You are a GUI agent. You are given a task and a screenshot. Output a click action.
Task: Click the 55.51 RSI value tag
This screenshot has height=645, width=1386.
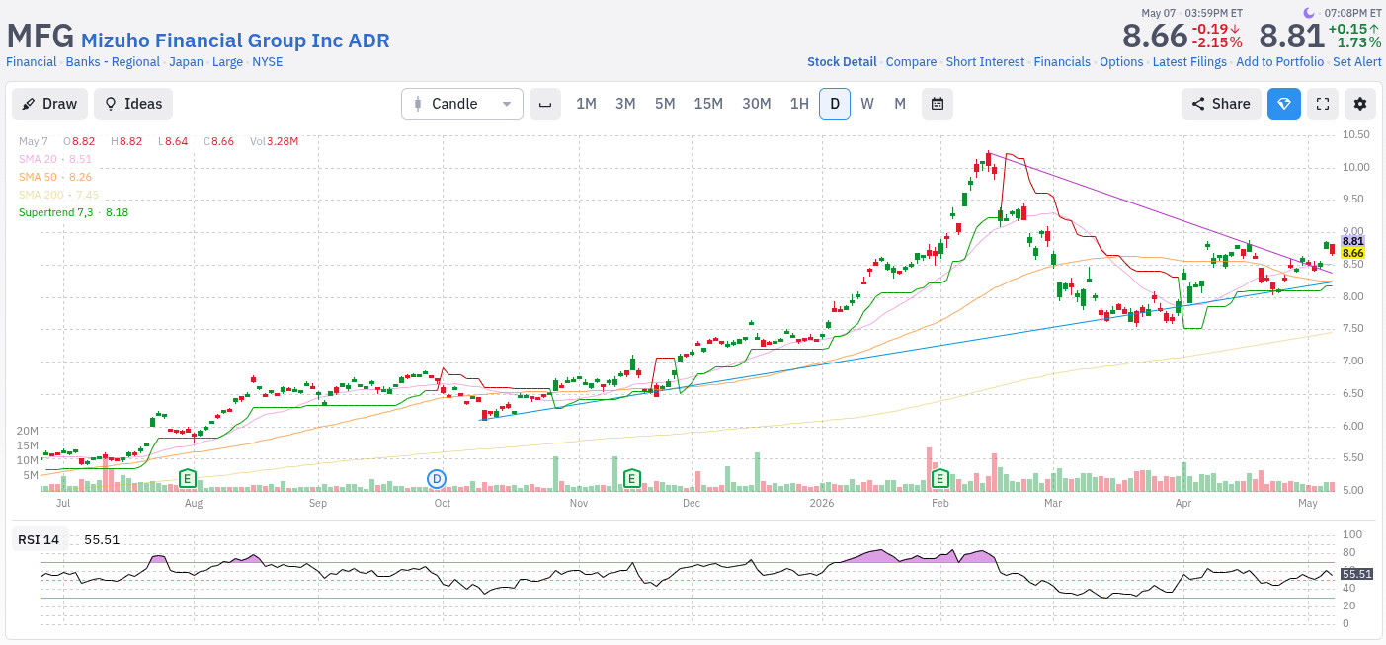[x=1356, y=574]
